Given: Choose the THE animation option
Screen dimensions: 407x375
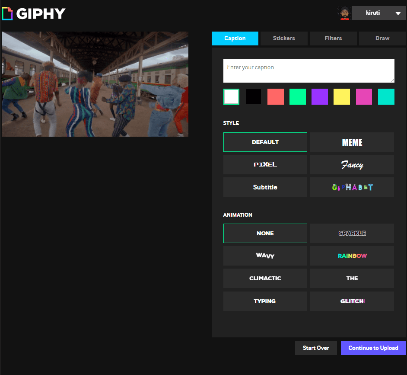Looking at the screenshot, I should pyautogui.click(x=352, y=278).
